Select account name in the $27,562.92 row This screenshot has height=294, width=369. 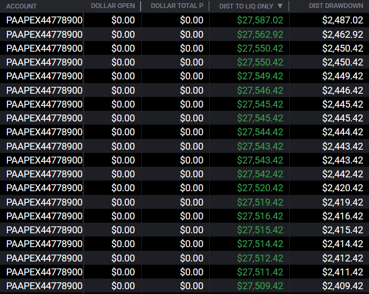[44, 35]
